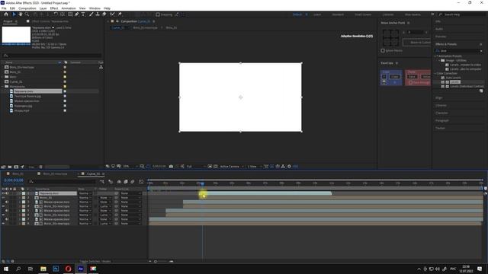Screen dimensions: 488x274
Task: Open Photoshop from taskbar
Action: (x=56, y=269)
